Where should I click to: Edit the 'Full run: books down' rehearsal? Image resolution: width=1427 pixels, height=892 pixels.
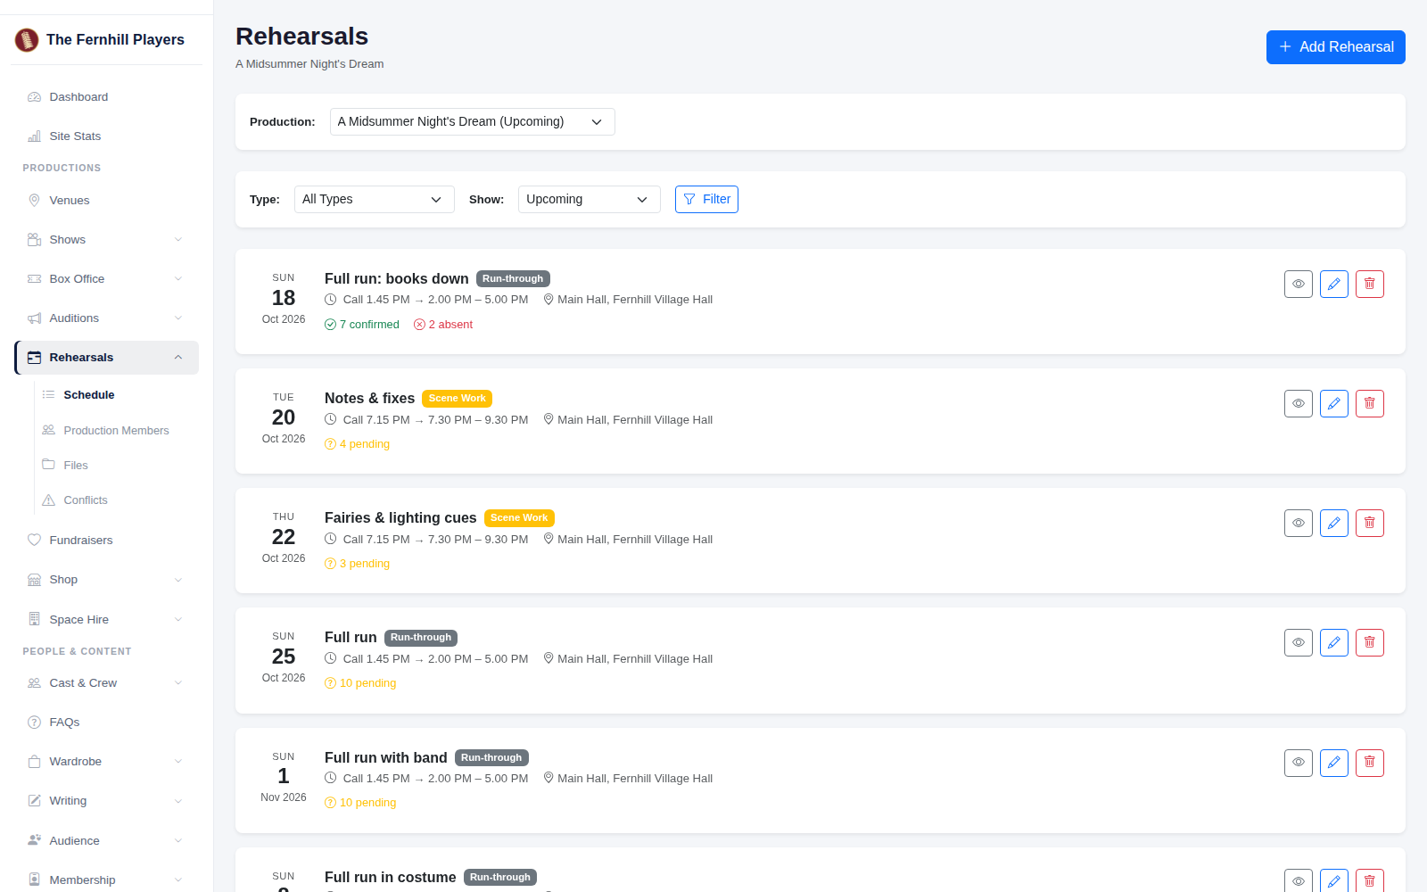(x=1334, y=284)
